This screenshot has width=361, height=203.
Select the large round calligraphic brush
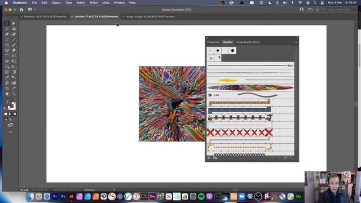coord(232,51)
